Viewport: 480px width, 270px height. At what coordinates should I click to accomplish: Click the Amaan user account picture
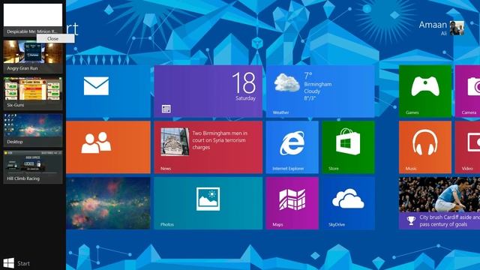[457, 28]
